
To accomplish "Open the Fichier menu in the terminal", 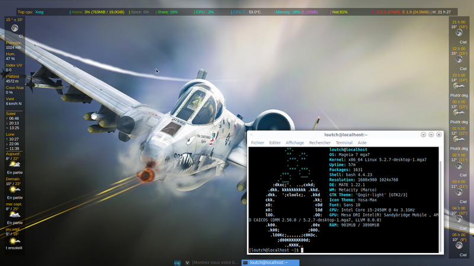I will pos(257,142).
